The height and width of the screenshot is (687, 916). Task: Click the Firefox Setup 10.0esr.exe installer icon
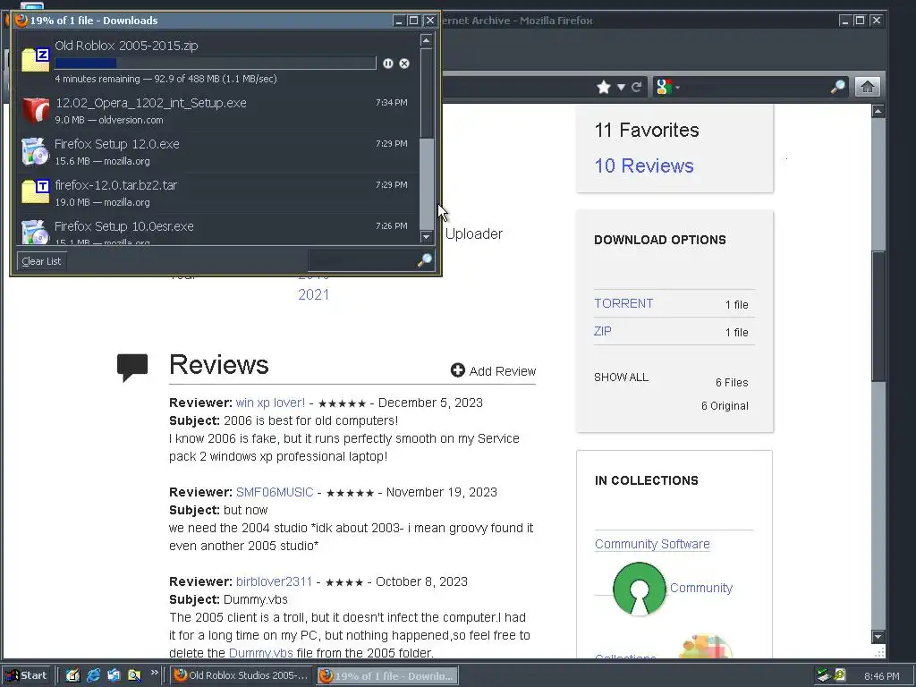[x=34, y=232]
